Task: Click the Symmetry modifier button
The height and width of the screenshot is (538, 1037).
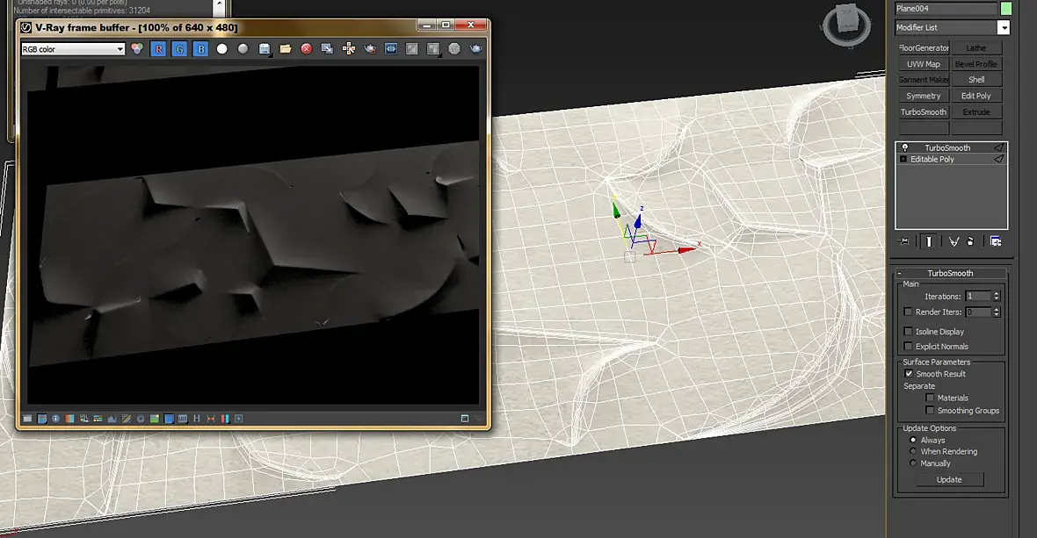Action: click(x=924, y=96)
